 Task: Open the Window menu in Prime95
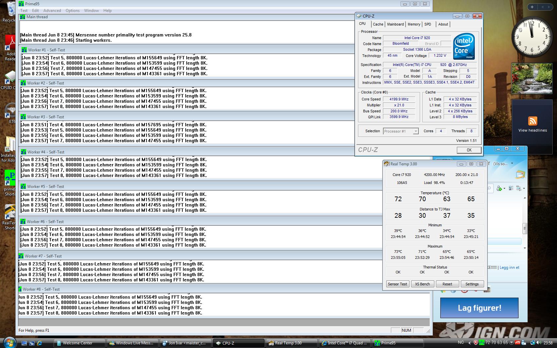(x=92, y=11)
